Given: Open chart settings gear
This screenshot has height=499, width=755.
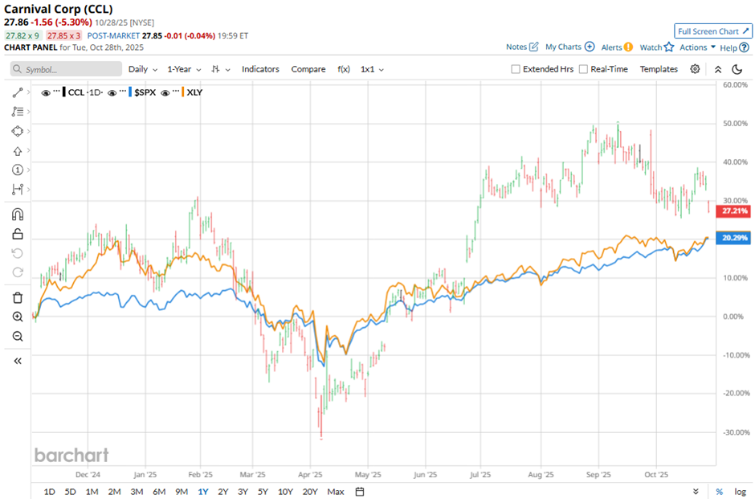Looking at the screenshot, I should [695, 69].
